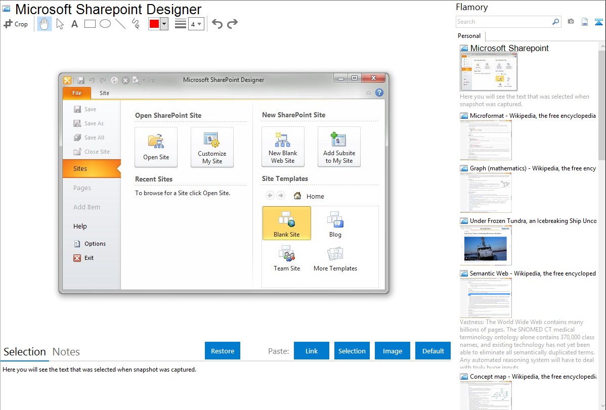Screen dimensions: 606x410
Task: Click the Paste Link button
Action: click(x=312, y=351)
